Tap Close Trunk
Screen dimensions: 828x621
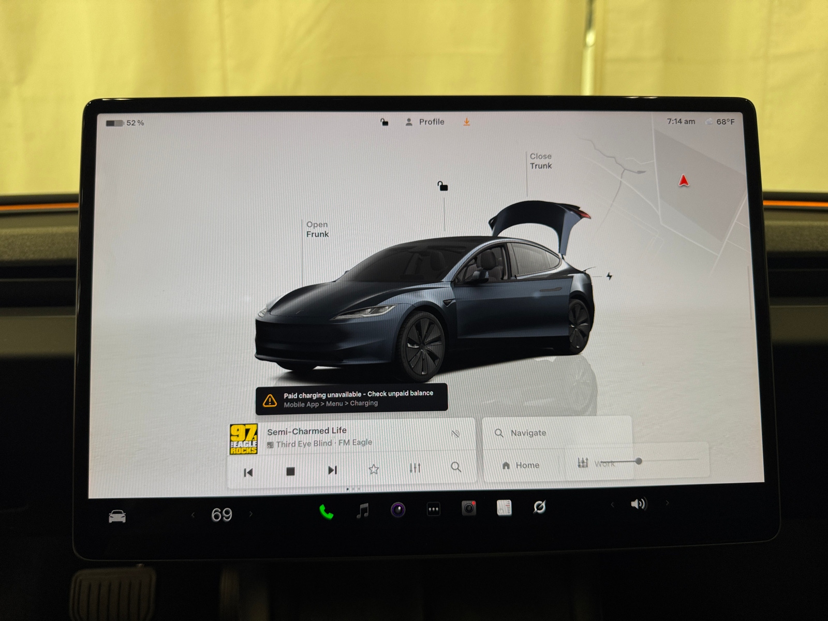point(540,161)
